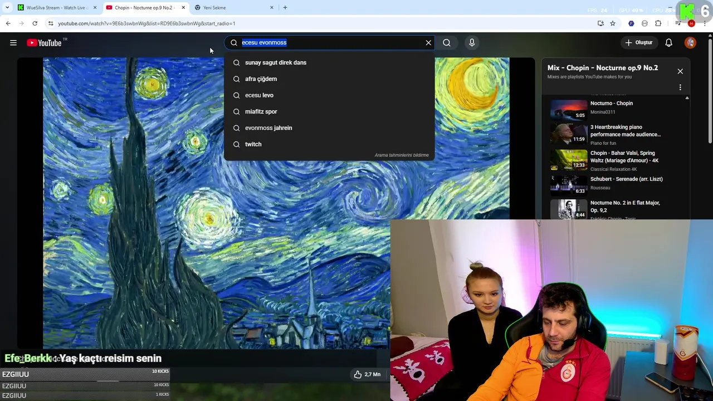Pick suggestion "evonmoss jahrein"
Viewport: 713px width, 401px height.
pyautogui.click(x=329, y=128)
